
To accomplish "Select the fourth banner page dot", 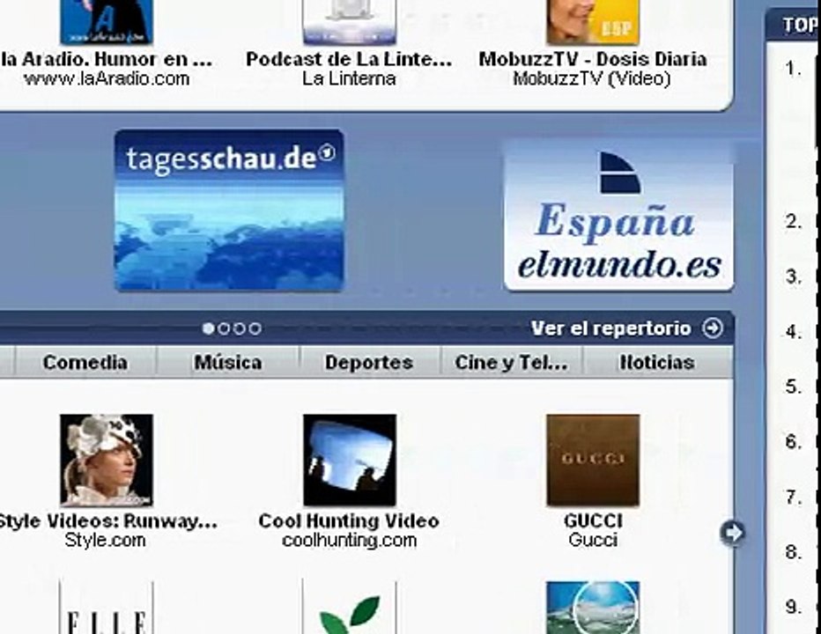I will click(255, 328).
